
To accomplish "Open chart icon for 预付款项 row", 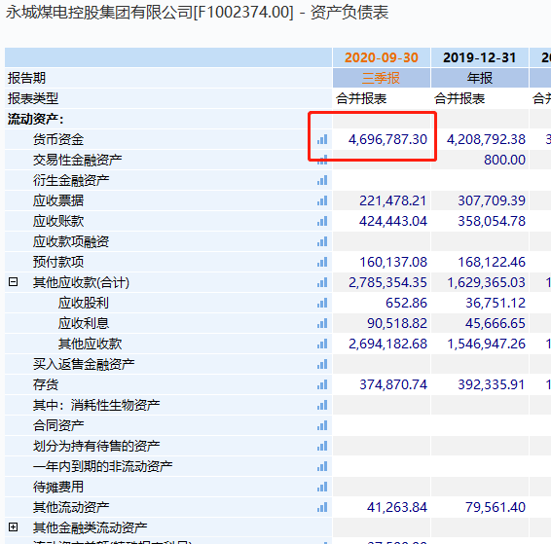I will [322, 262].
